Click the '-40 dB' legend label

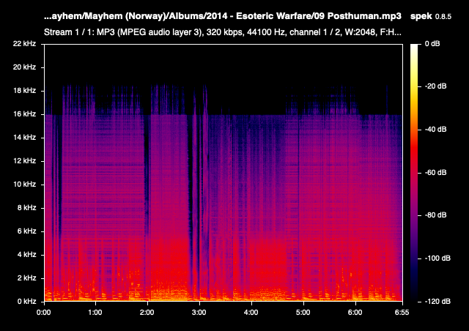pyautogui.click(x=435, y=129)
